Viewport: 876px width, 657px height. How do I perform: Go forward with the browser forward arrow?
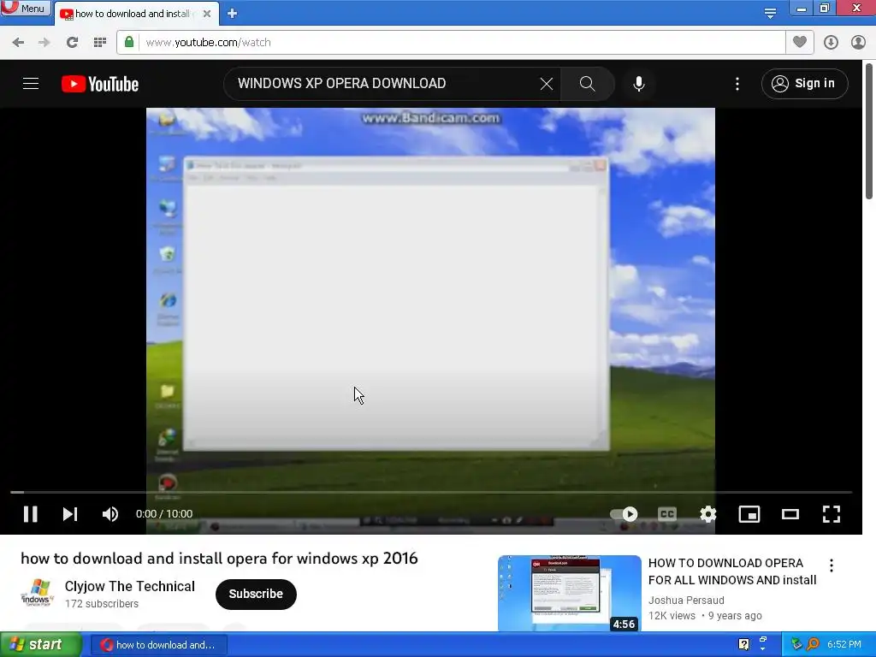(x=44, y=43)
